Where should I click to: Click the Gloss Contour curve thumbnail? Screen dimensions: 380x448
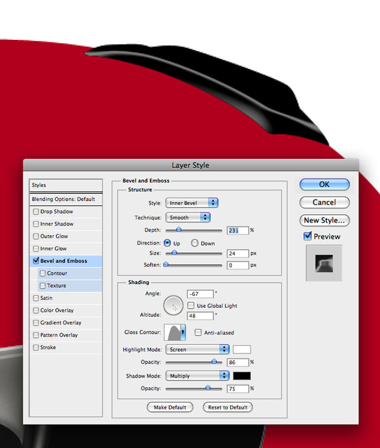tap(172, 332)
